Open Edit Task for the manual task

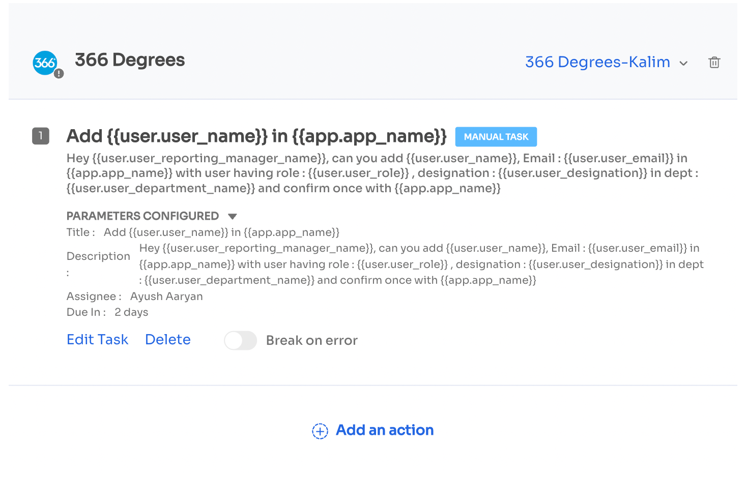97,339
